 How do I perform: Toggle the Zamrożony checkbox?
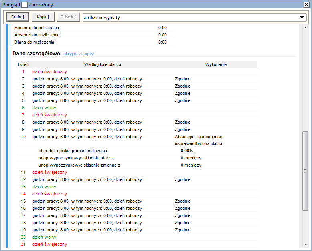click(x=24, y=5)
